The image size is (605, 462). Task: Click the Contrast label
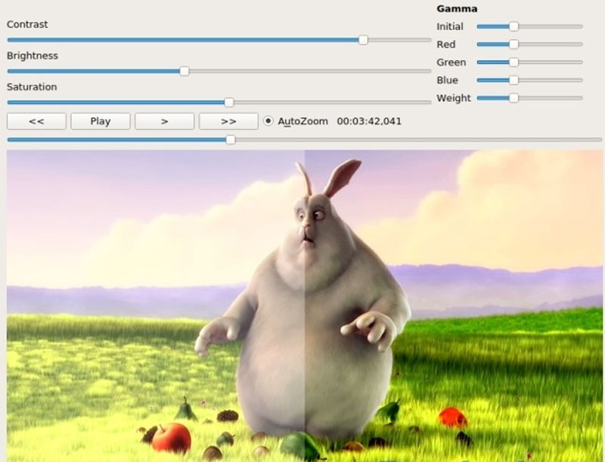point(26,24)
